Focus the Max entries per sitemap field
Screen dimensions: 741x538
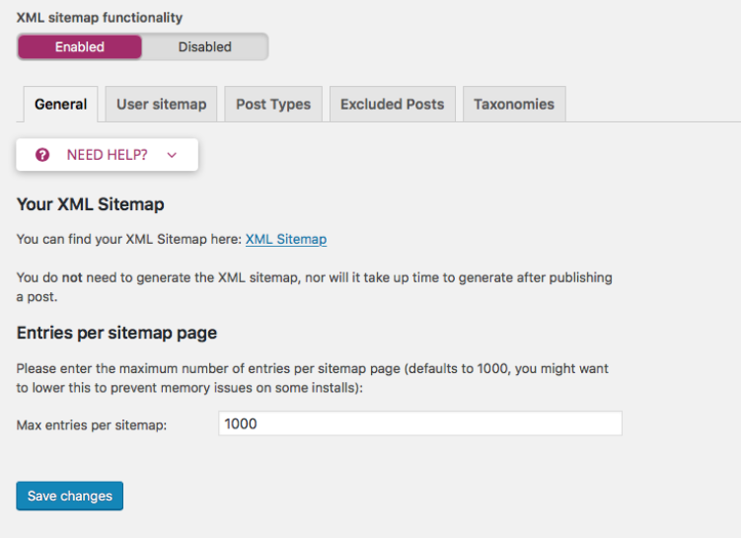[420, 423]
